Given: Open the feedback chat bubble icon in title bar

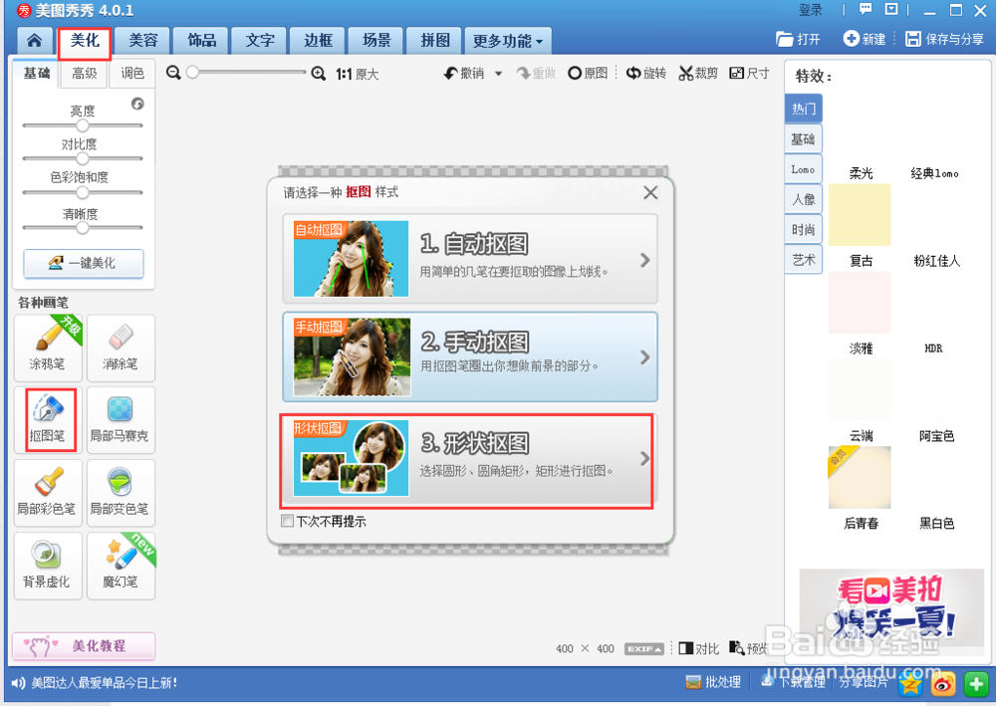Looking at the screenshot, I should pyautogui.click(x=866, y=9).
